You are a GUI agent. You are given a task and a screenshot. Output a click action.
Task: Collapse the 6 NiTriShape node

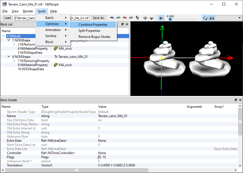coord(9,57)
